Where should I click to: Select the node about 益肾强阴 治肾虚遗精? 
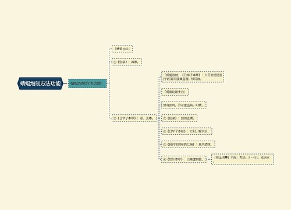[x=184, y=105]
